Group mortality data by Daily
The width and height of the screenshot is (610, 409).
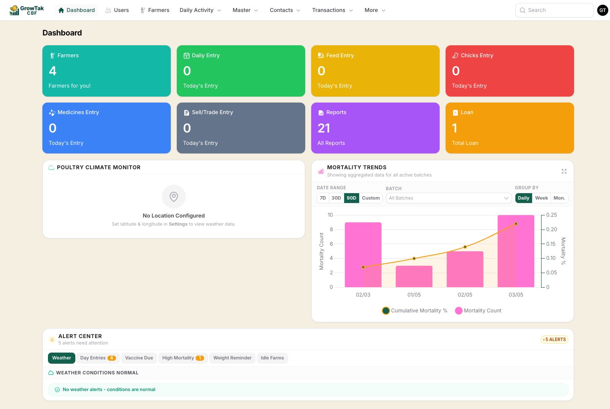tap(524, 198)
